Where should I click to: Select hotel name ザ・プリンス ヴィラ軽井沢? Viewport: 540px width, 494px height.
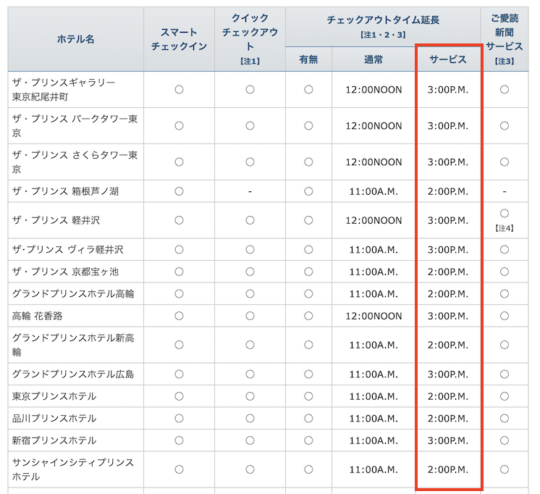click(x=68, y=250)
